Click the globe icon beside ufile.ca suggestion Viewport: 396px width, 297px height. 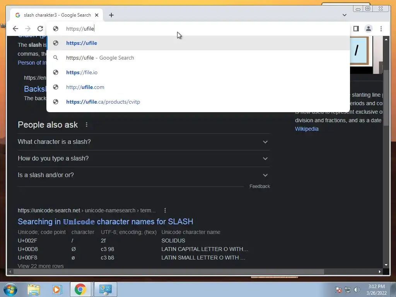[x=56, y=102]
